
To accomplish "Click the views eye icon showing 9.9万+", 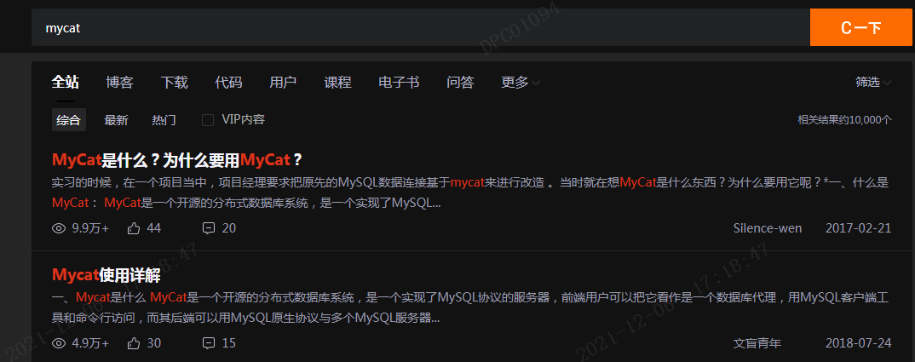I will coord(58,228).
